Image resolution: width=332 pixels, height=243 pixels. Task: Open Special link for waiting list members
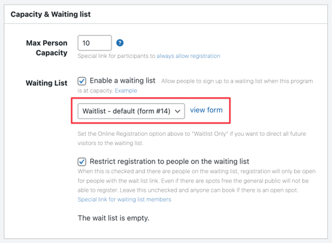pos(124,200)
